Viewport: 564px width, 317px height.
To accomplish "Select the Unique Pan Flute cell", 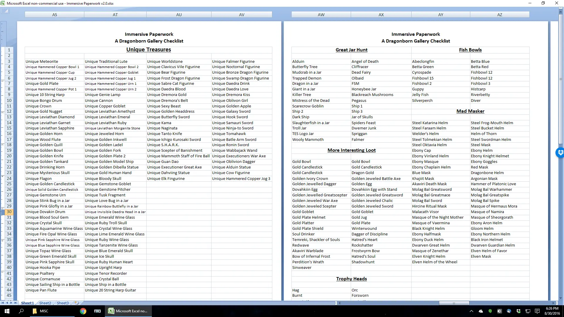I will 55,290.
